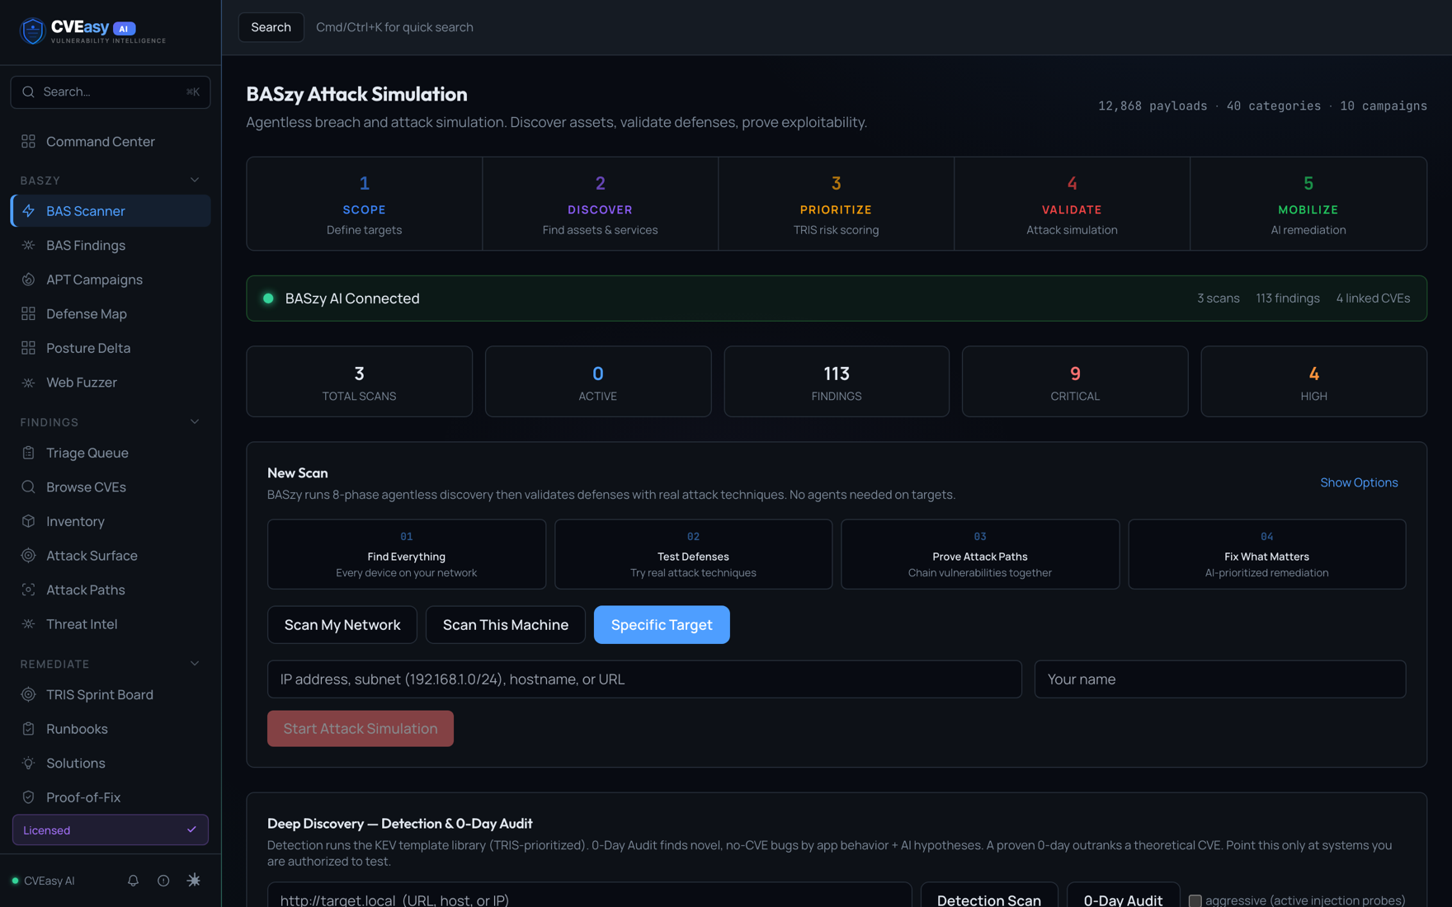Screen dimensions: 1452x907
Task: Click the Attack Paths icon
Action: coord(28,590)
